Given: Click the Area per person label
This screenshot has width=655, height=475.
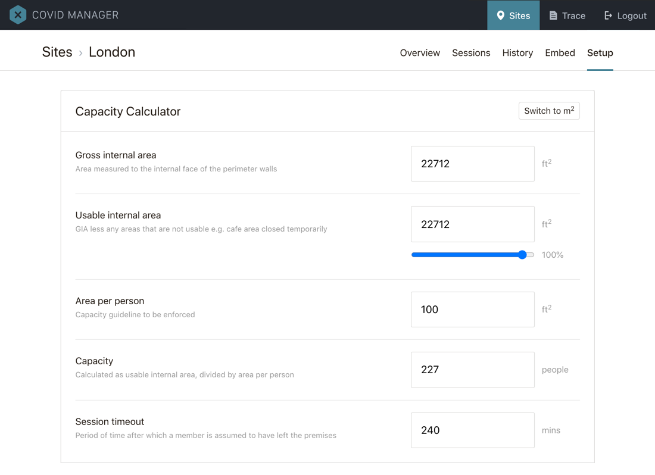Looking at the screenshot, I should click(110, 301).
